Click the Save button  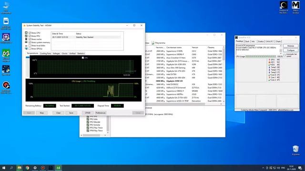tap(71, 113)
